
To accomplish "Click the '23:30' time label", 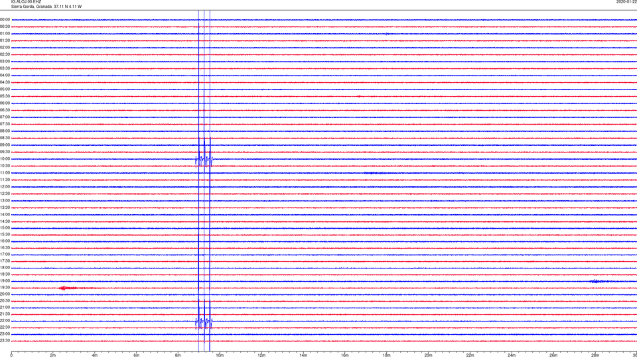I will click(x=5, y=341).
